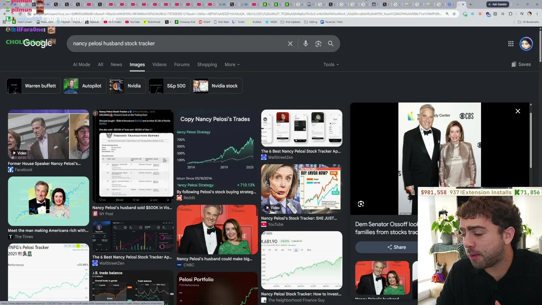
Task: Click the NY Post source icon
Action: click(x=95, y=214)
